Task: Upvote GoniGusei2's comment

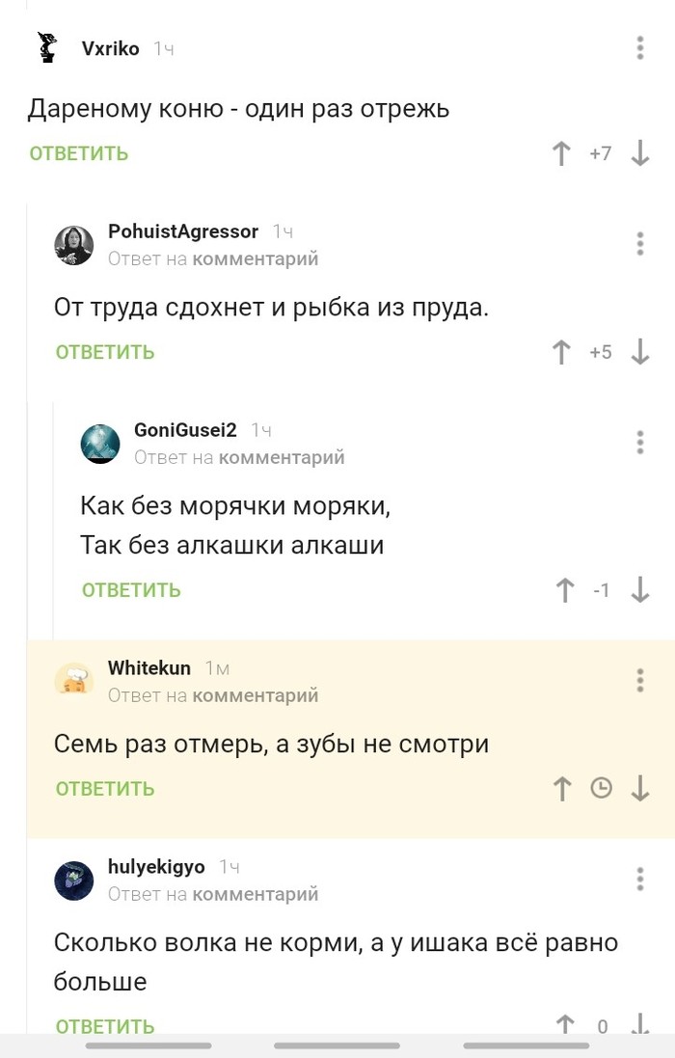Action: pyautogui.click(x=565, y=590)
